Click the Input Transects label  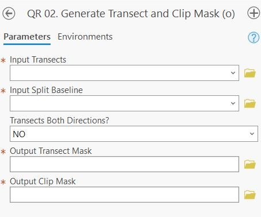[x=38, y=60]
